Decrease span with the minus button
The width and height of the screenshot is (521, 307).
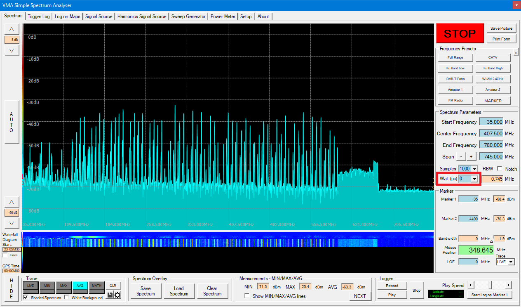pyautogui.click(x=461, y=157)
